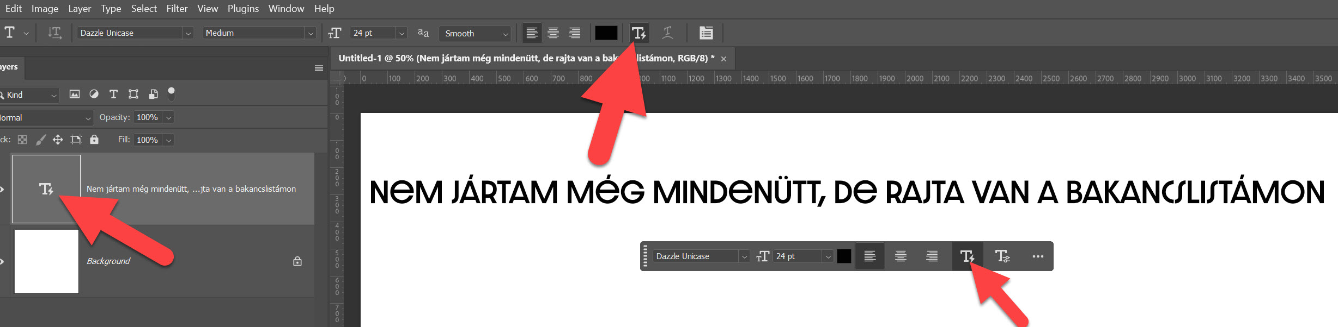
Task: Click the T-with-sliders icon in contextual bar
Action: (x=1002, y=256)
